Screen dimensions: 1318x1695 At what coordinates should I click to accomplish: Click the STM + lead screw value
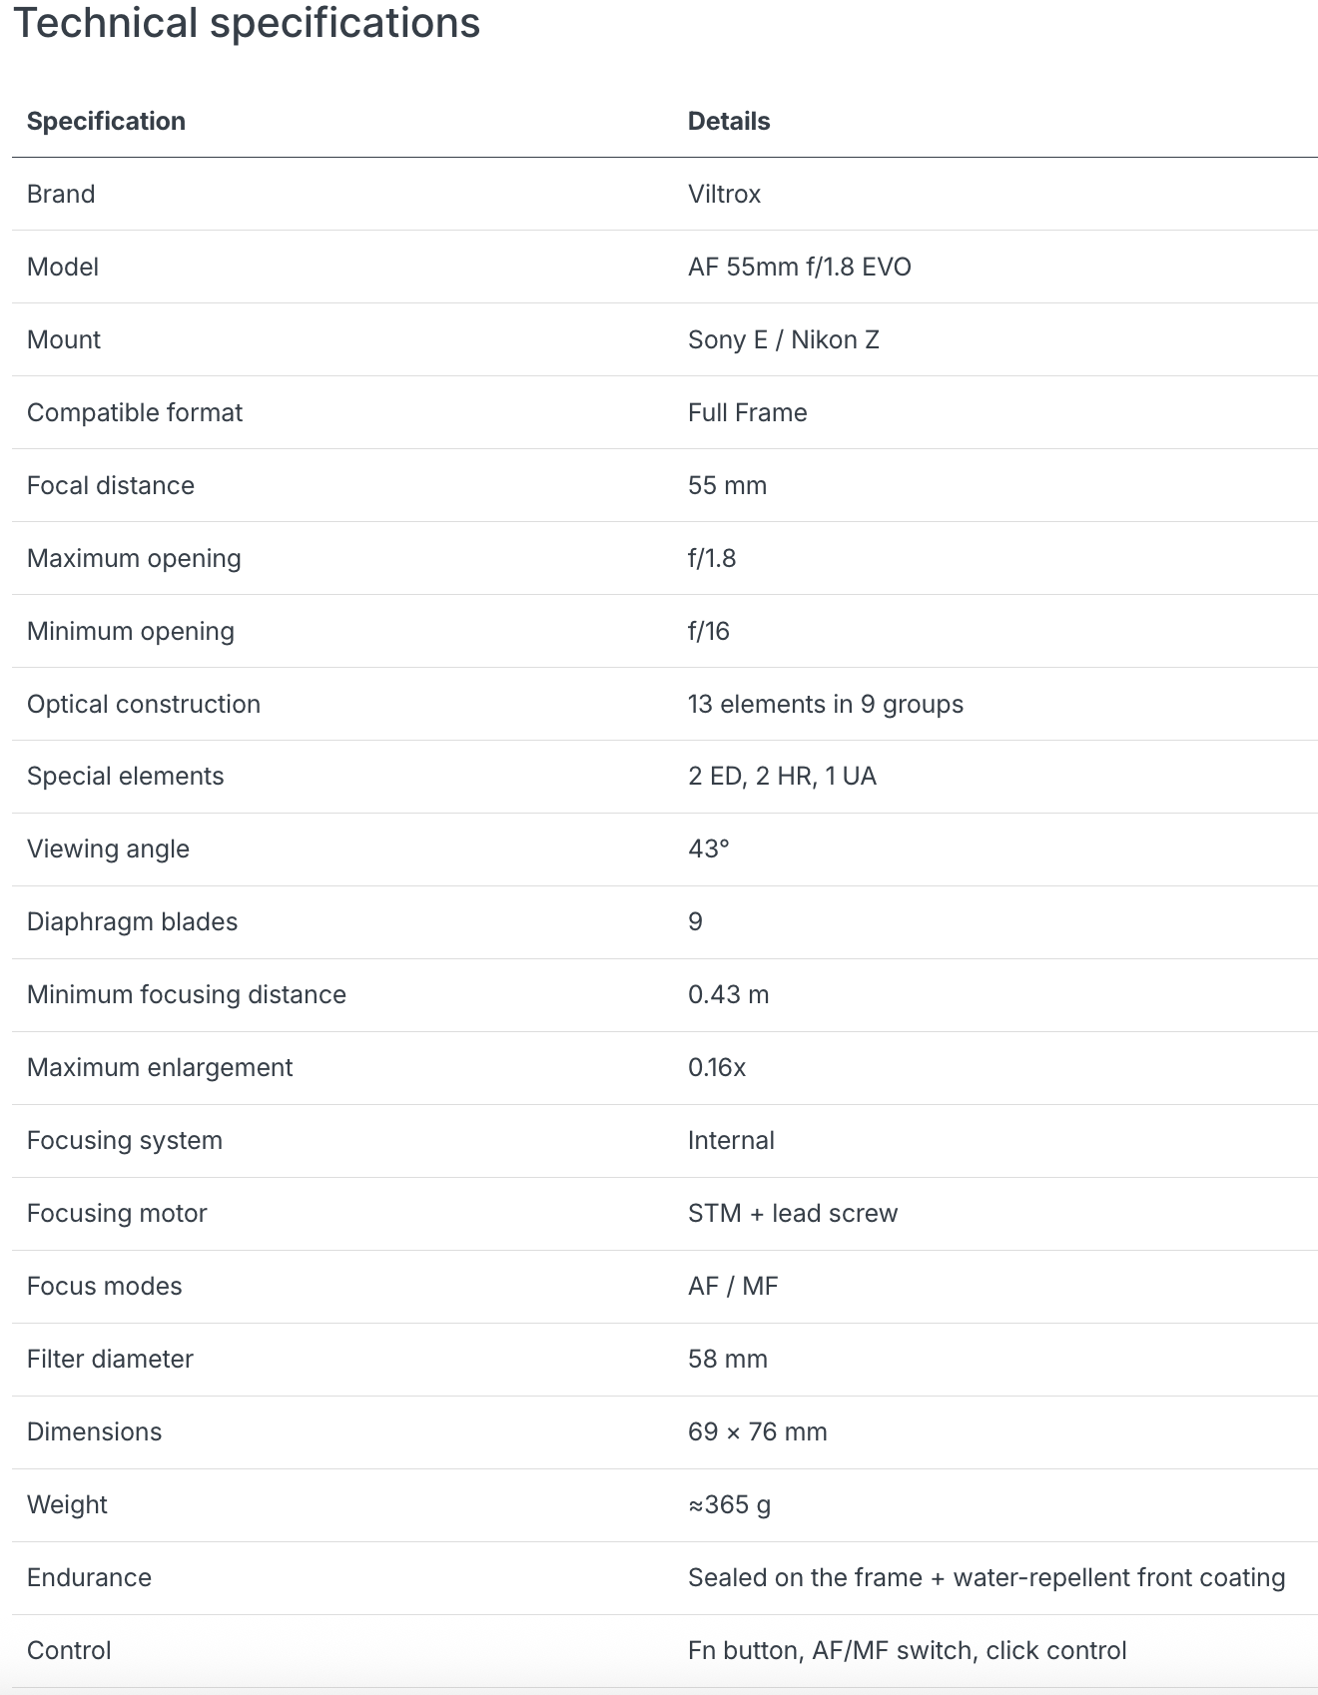pyautogui.click(x=793, y=1213)
